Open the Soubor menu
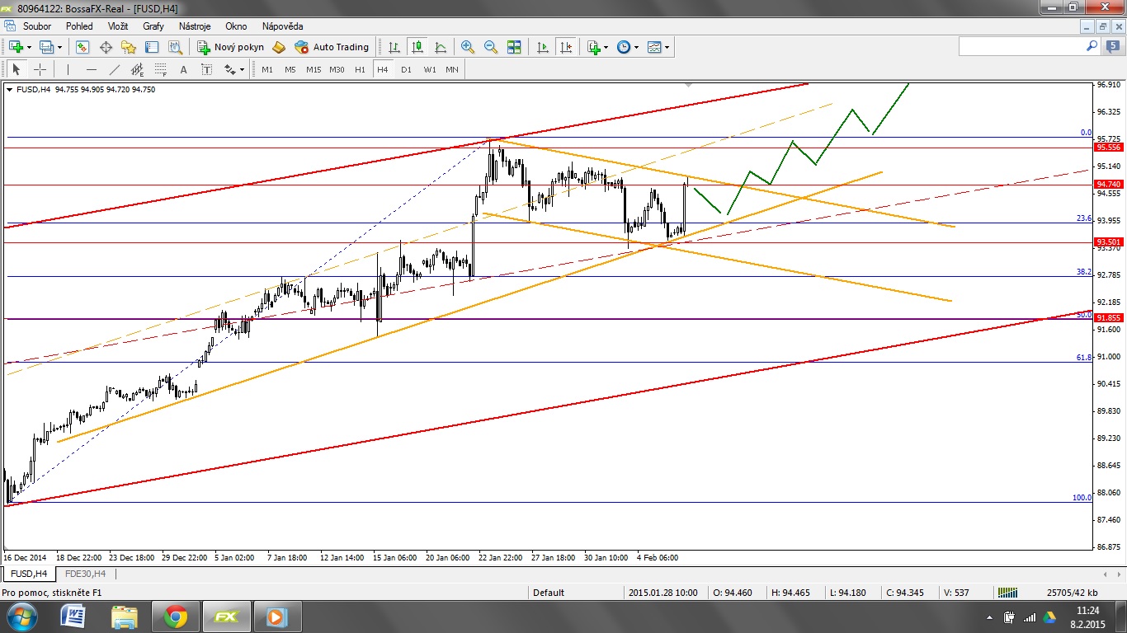 [37, 26]
